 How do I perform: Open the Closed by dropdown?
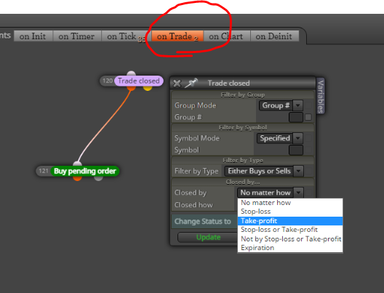270,193
